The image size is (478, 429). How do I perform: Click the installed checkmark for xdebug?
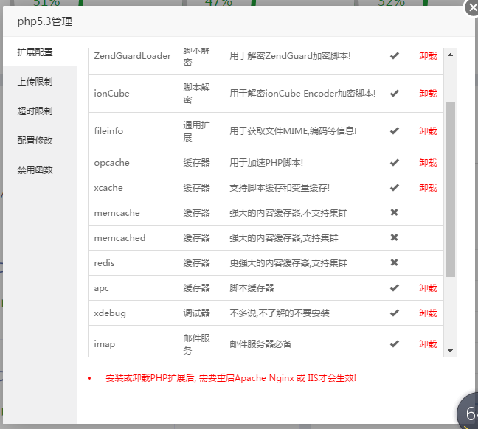[395, 313]
